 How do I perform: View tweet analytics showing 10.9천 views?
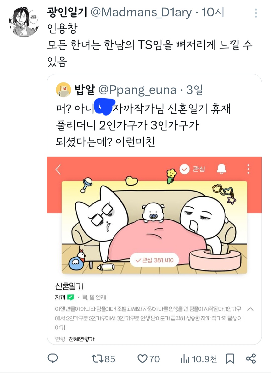[199, 359]
